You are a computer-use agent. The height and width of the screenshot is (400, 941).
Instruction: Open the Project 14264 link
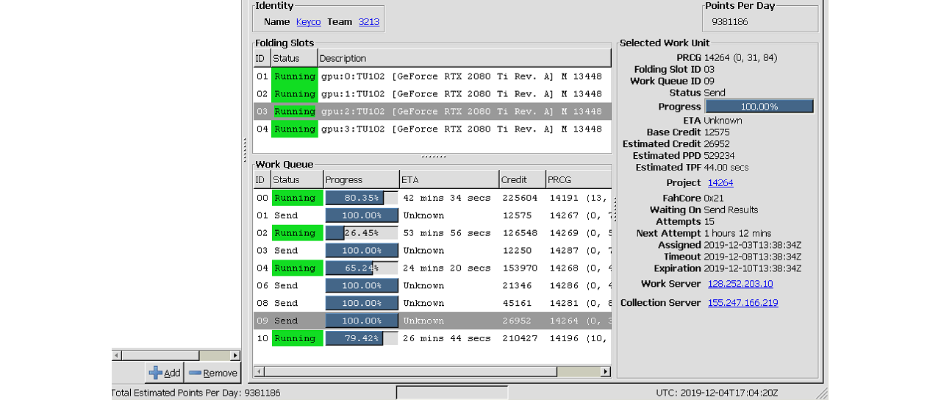[x=720, y=183]
